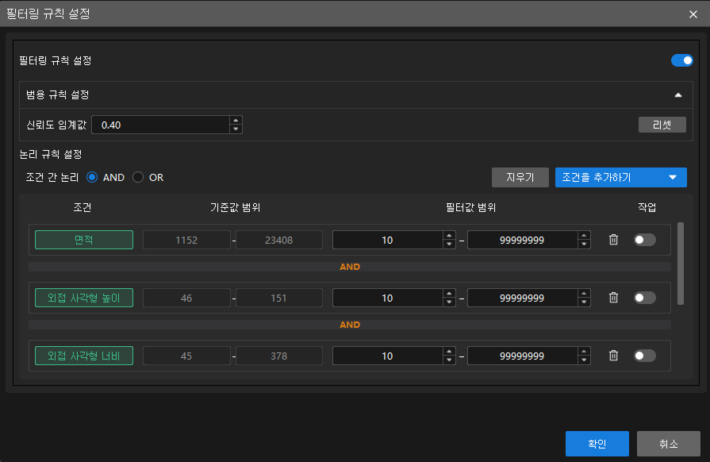
Task: Click 높이 reference value 46
Action: (x=186, y=298)
